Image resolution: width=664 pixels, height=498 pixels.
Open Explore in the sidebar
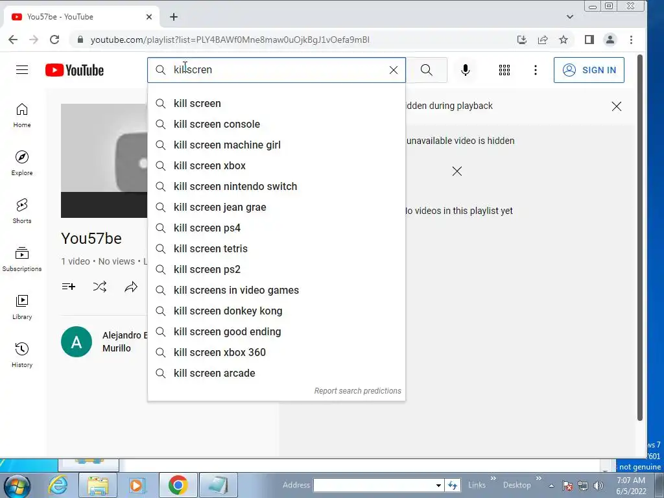(22, 163)
